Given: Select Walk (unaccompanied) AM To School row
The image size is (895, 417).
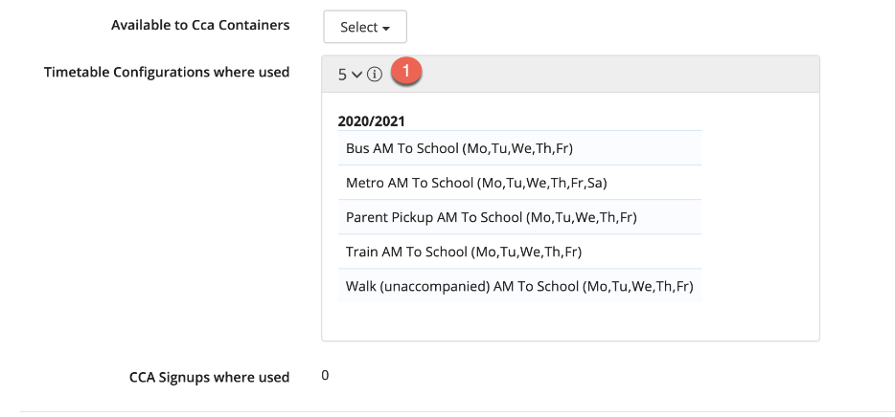Looking at the screenshot, I should click(x=518, y=286).
